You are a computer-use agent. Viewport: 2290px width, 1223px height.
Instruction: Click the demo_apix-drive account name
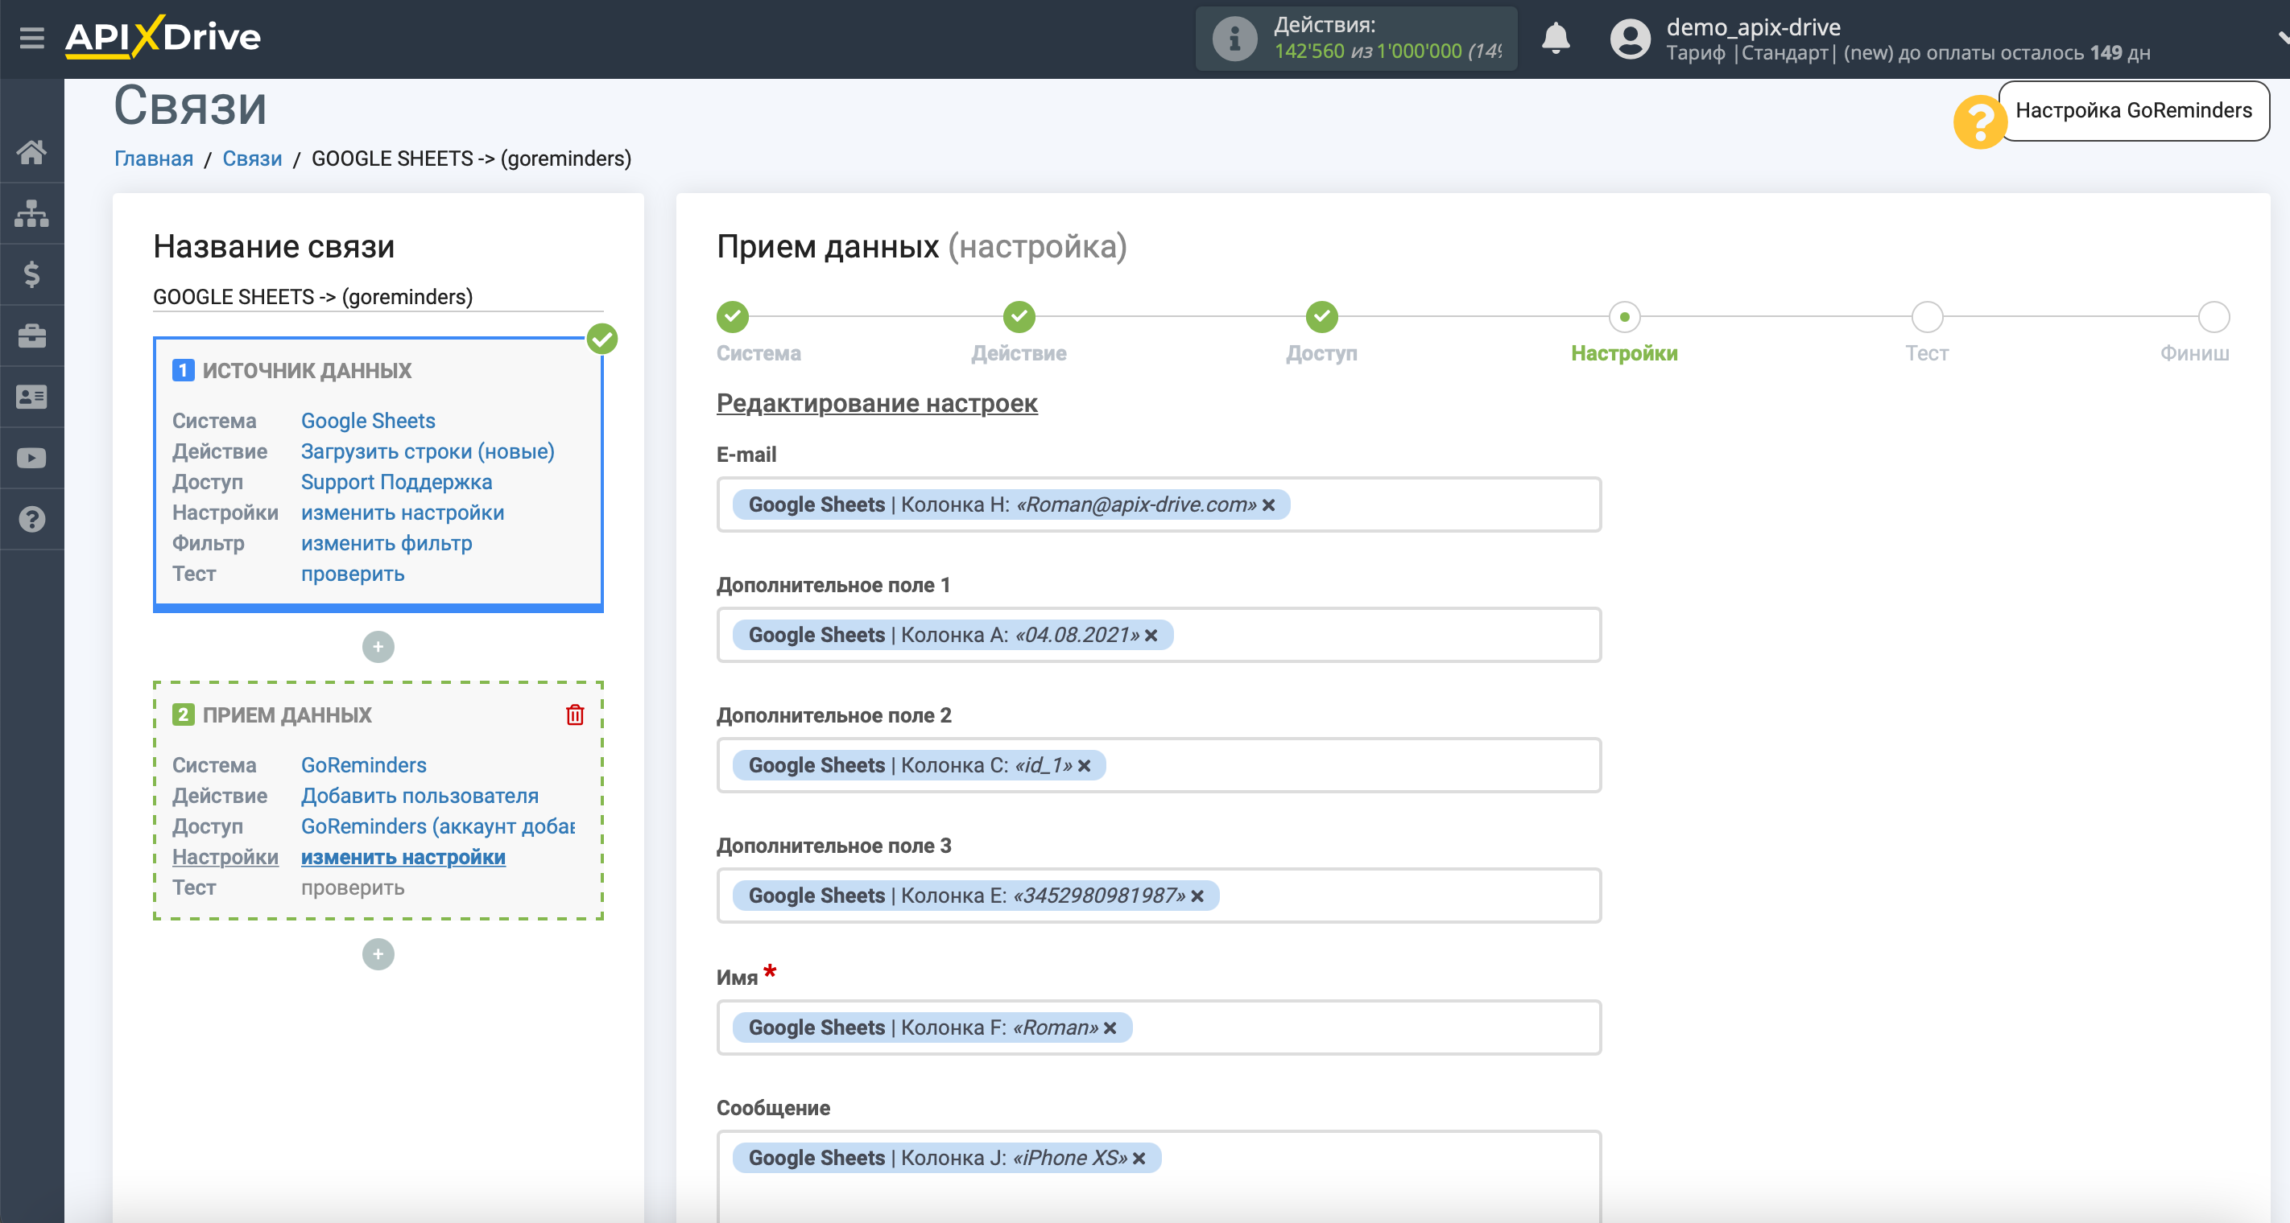1753,27
